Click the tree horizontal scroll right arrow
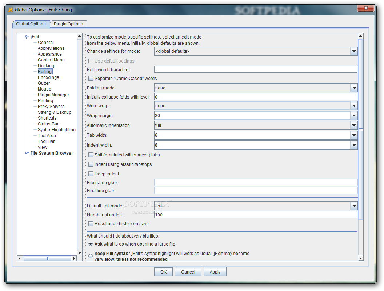This screenshot has height=291, width=384. coord(74,258)
